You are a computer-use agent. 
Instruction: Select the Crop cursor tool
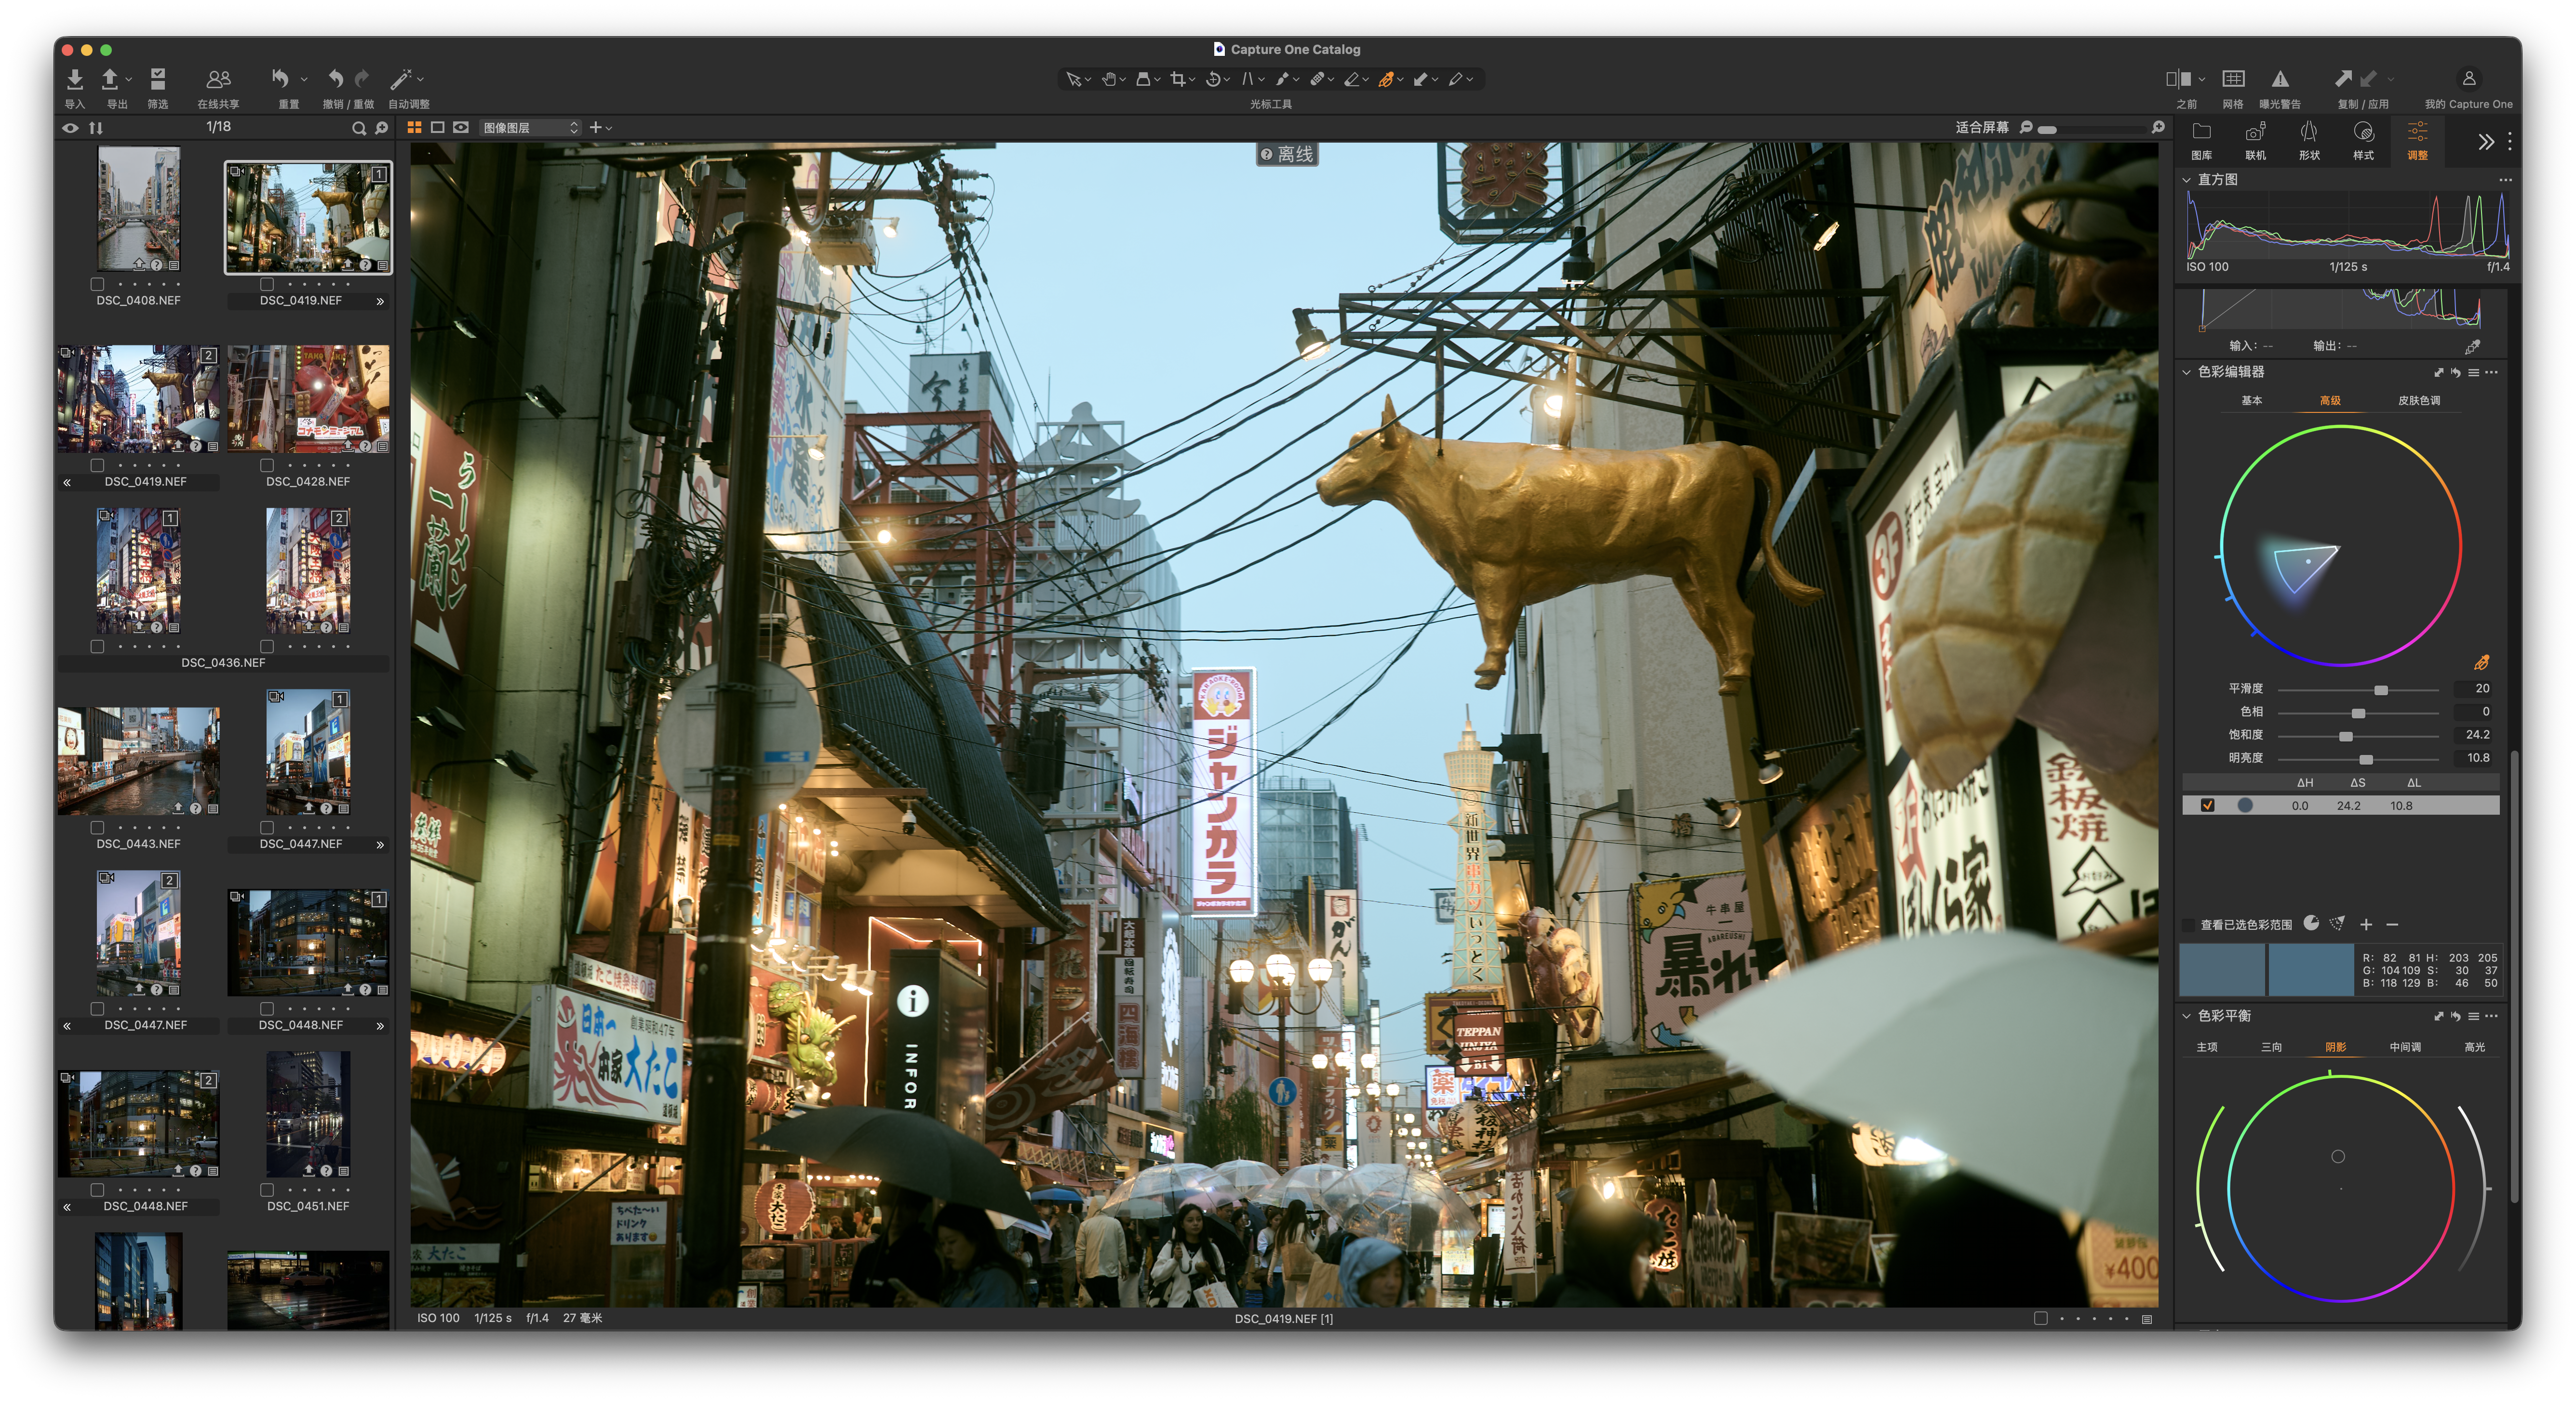1177,79
